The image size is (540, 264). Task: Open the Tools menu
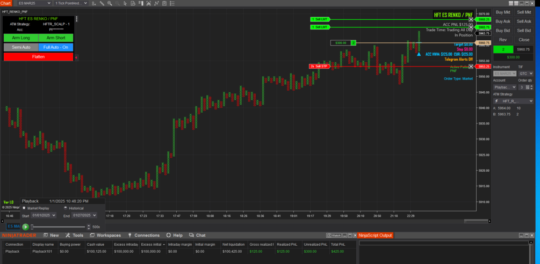74,236
